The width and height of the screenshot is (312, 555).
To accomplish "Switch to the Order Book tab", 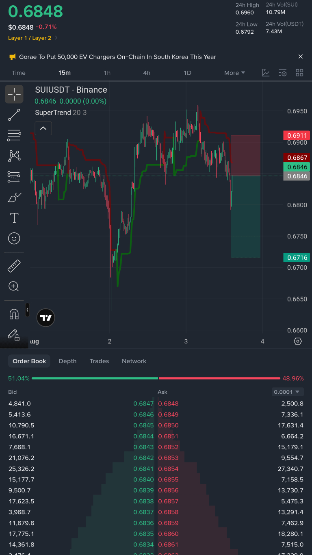I will (29, 361).
